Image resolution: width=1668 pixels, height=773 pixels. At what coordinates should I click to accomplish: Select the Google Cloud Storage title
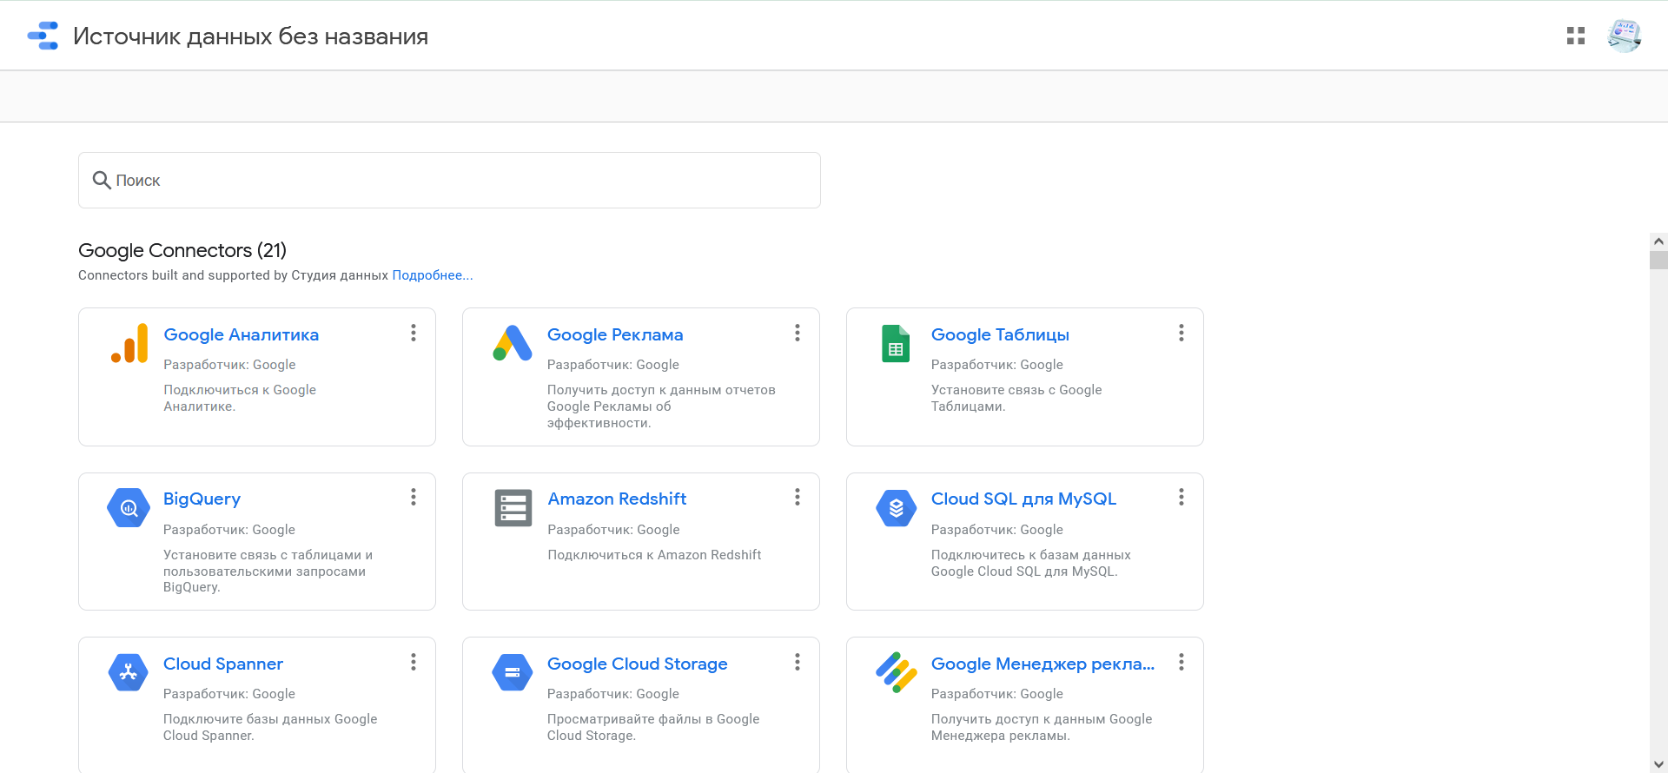coord(637,664)
